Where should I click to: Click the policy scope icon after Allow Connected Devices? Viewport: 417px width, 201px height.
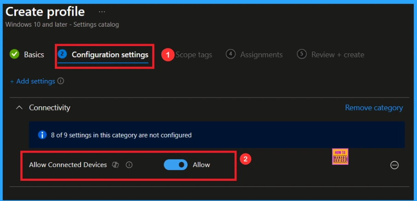coord(116,165)
